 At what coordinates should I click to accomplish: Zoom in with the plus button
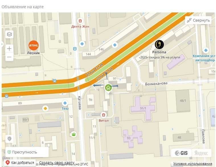pos(9,48)
